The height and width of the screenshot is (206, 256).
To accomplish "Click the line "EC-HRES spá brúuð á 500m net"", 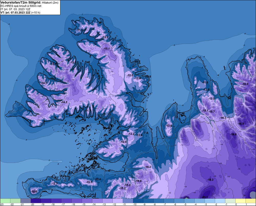I will click(21, 6).
